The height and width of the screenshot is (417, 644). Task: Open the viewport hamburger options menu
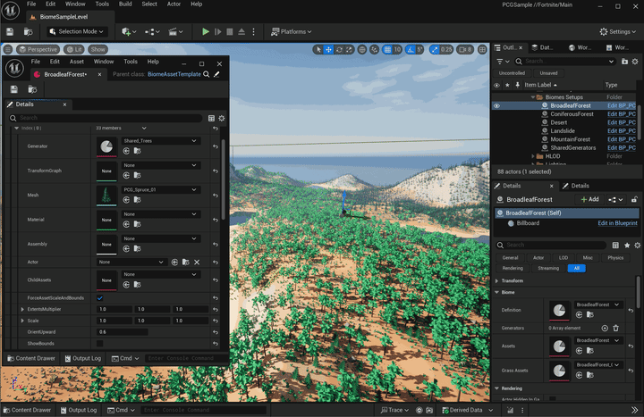(x=8, y=50)
